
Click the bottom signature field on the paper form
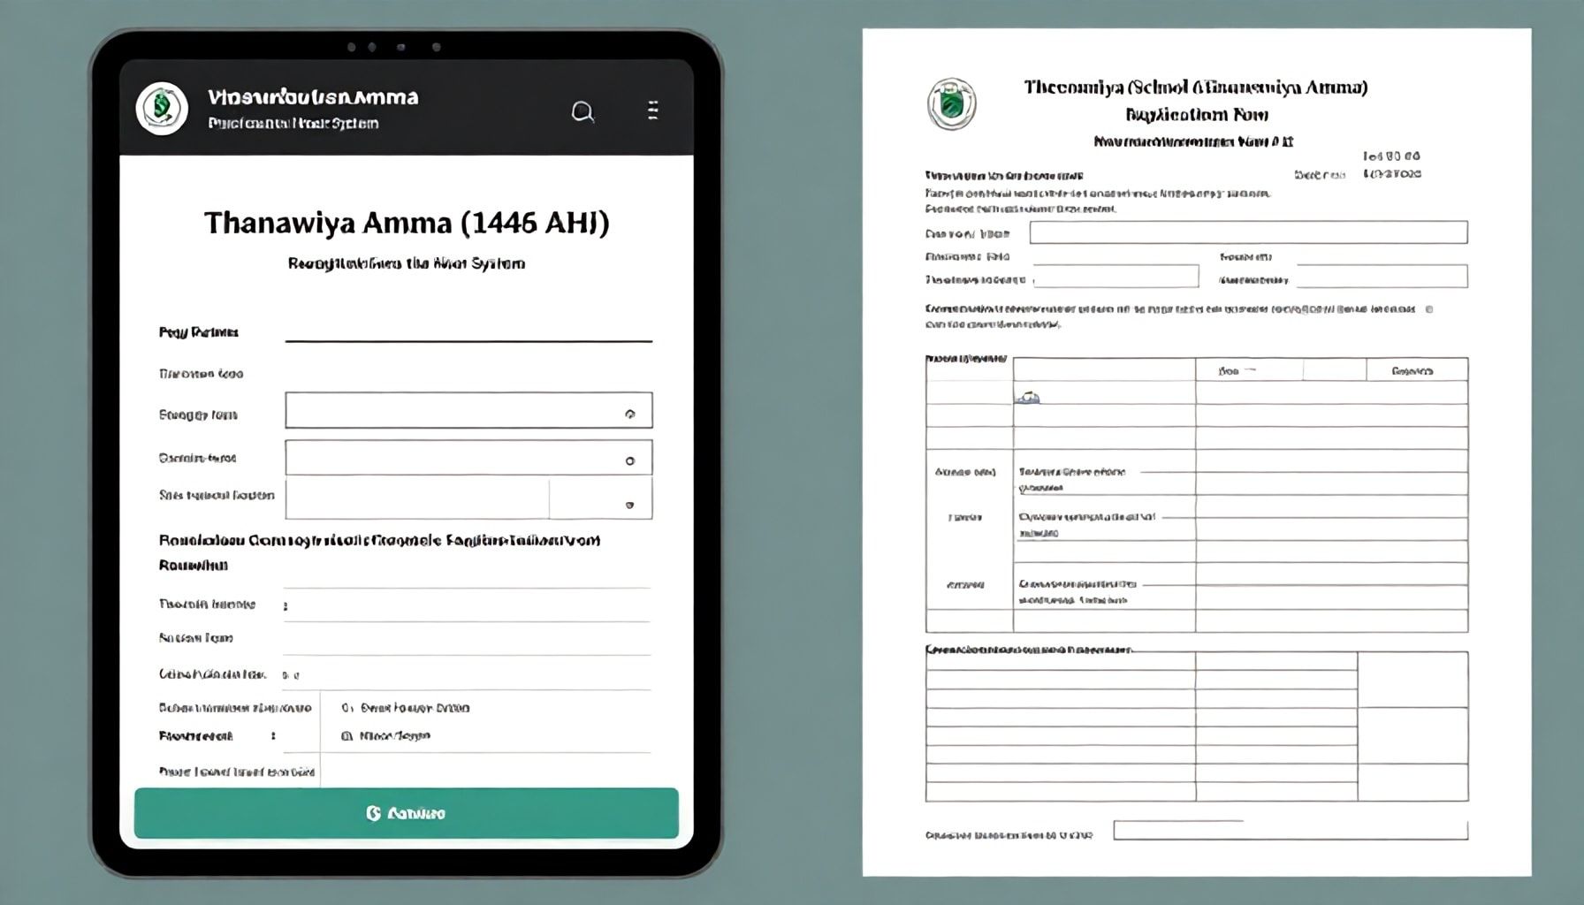(x=1290, y=830)
